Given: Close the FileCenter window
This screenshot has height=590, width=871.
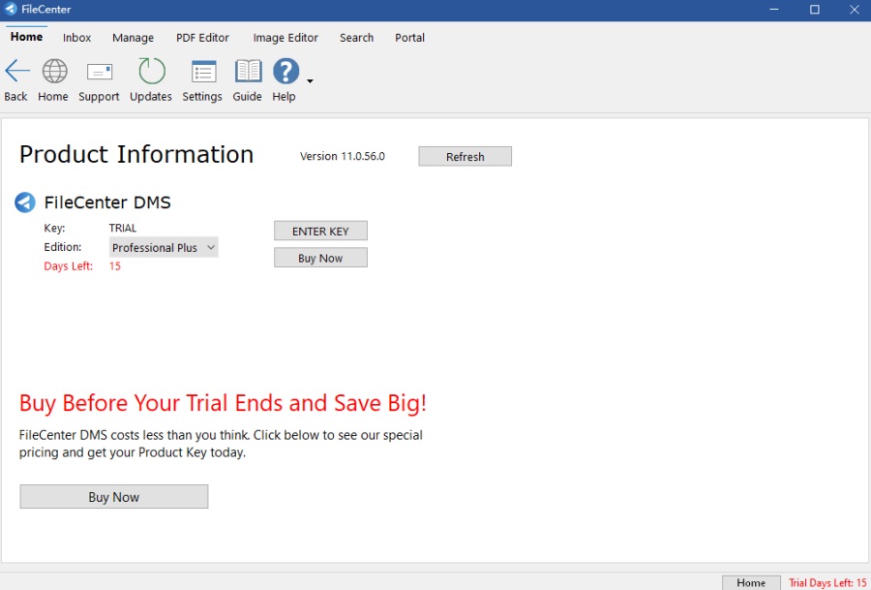Looking at the screenshot, I should pos(855,10).
